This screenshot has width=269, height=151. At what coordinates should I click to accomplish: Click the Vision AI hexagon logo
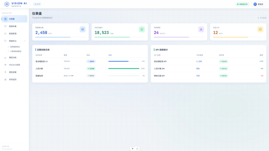(7, 4)
